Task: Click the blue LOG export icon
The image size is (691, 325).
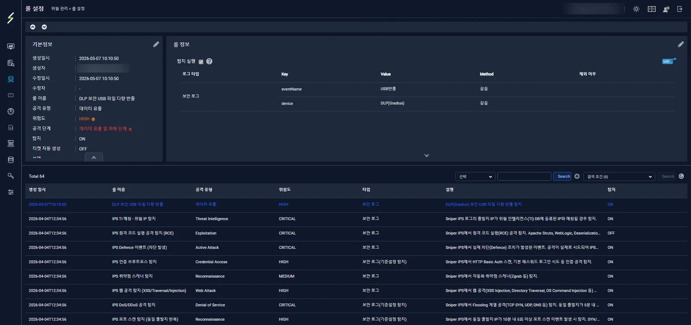Action: [x=669, y=61]
